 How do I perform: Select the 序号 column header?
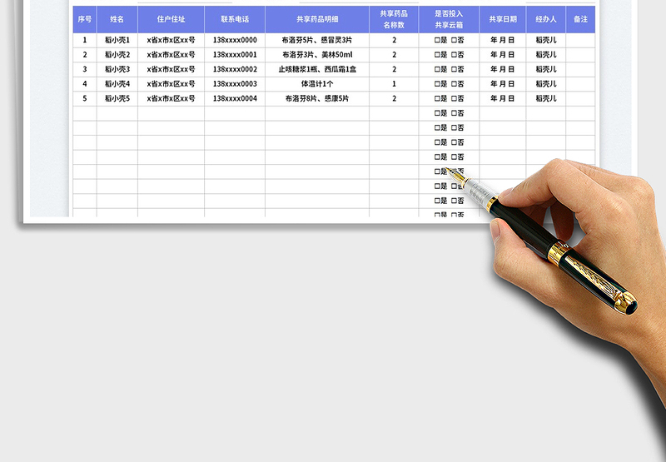pyautogui.click(x=84, y=19)
